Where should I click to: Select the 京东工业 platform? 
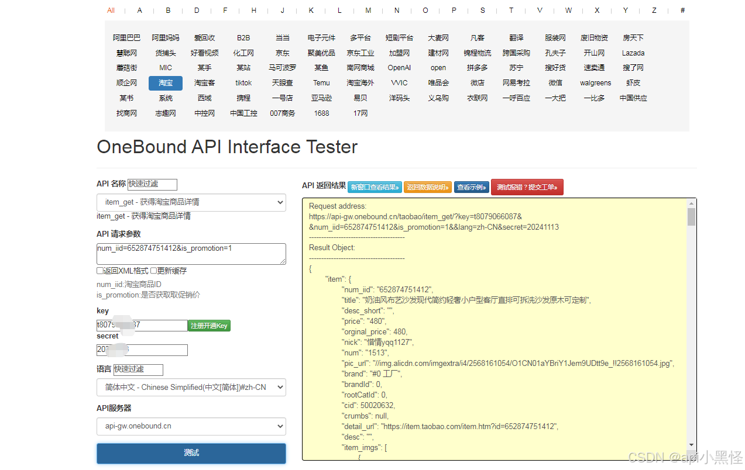point(361,53)
